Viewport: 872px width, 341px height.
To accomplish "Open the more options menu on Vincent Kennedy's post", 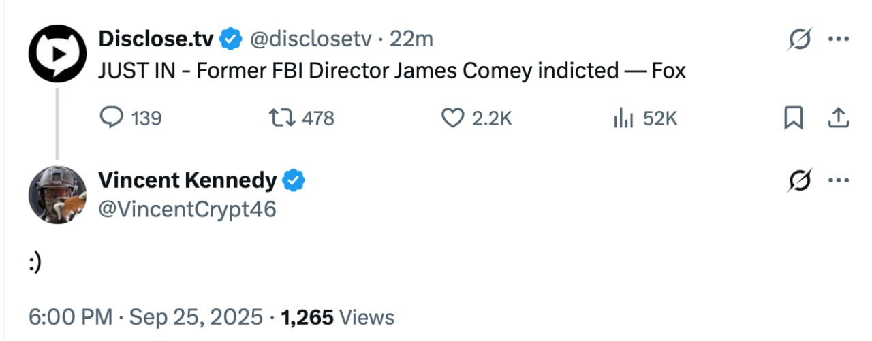I will tap(837, 181).
